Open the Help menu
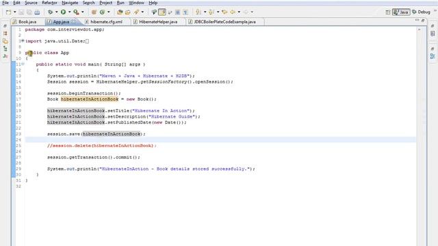438x246 pixels. point(153,3)
